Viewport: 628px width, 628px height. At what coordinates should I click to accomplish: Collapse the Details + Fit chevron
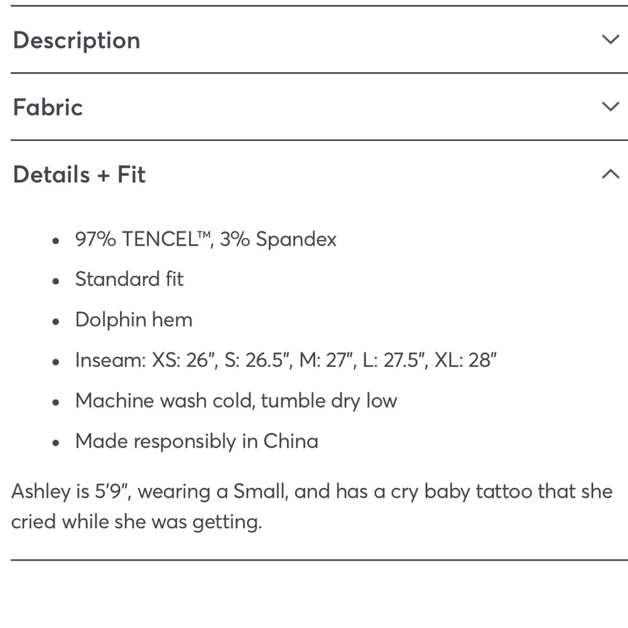coord(610,174)
